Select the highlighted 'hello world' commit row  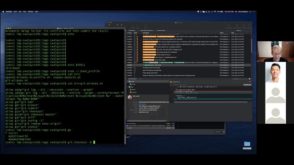click(189, 65)
